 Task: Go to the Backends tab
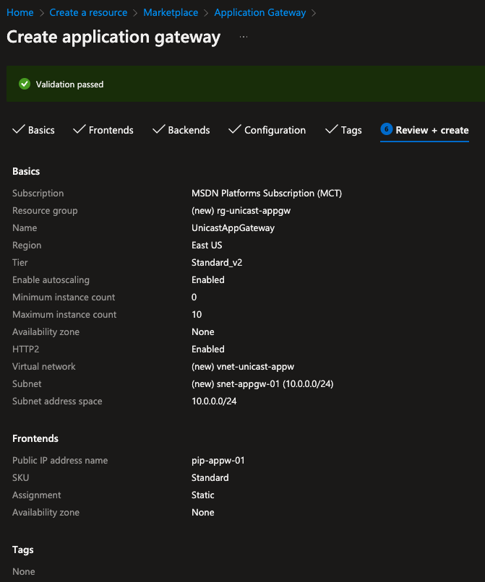[189, 131]
